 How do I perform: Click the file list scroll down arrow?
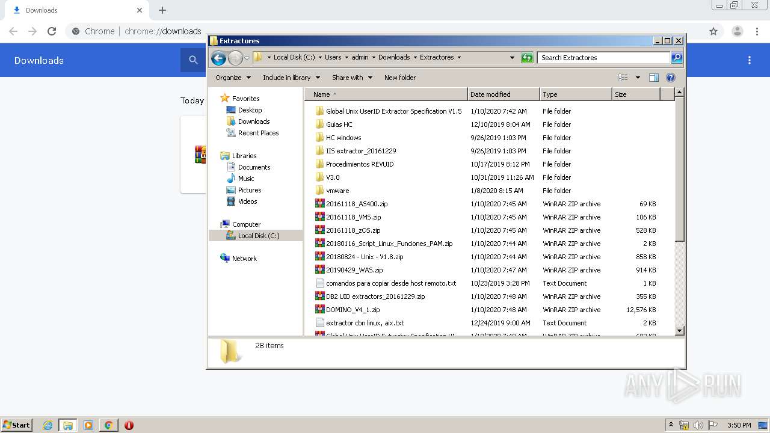pos(679,330)
